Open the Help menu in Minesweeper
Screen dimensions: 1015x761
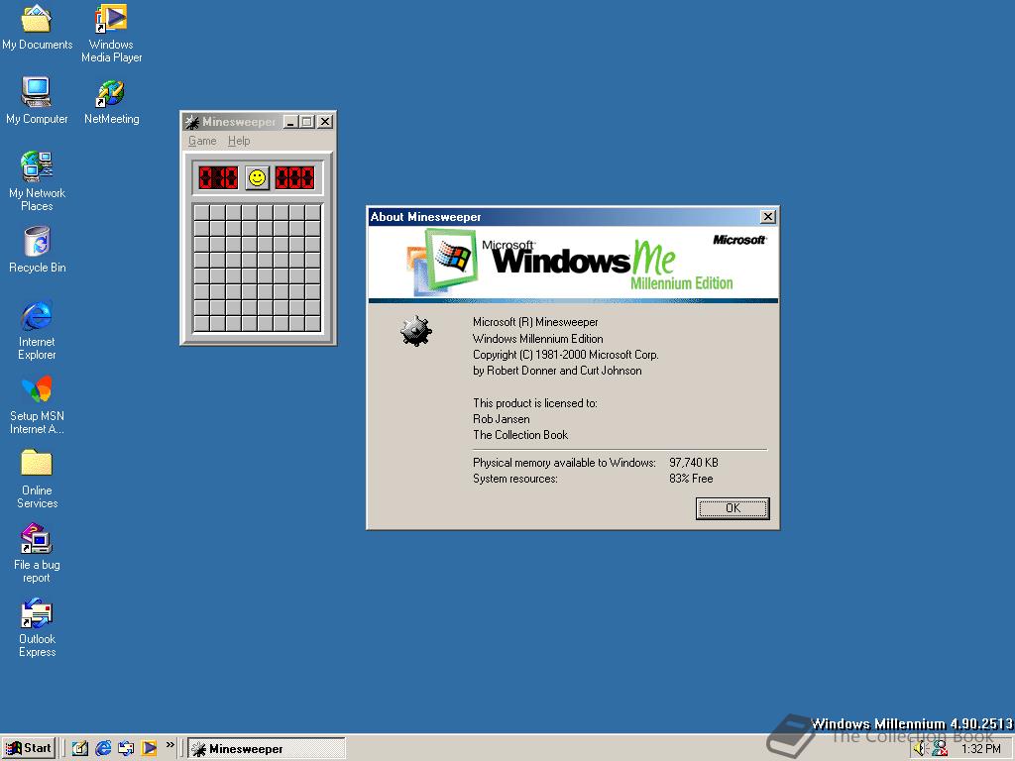(x=239, y=141)
